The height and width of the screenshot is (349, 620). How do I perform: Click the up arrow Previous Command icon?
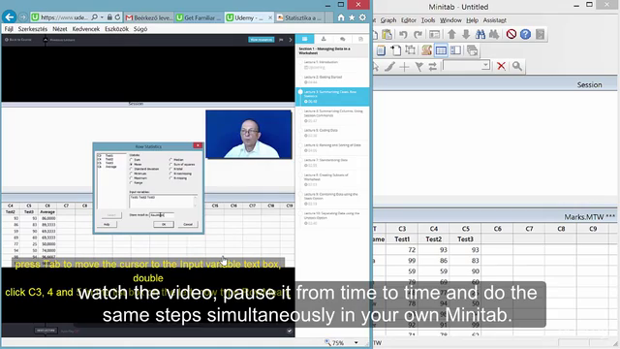[x=451, y=35]
